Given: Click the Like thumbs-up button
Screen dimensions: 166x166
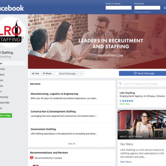Looking at the screenshot, I should coord(36,73).
